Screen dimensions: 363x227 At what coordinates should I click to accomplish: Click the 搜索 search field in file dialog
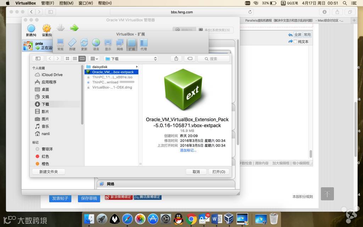point(213,59)
